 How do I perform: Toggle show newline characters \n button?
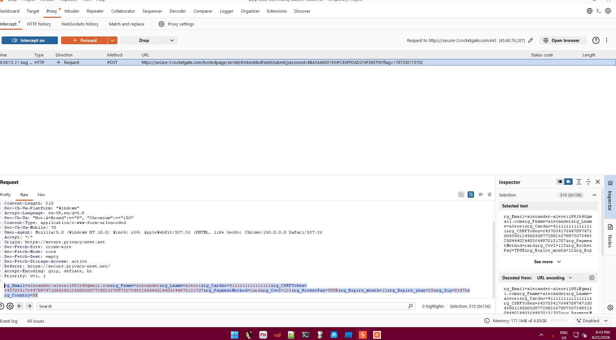[x=481, y=195]
